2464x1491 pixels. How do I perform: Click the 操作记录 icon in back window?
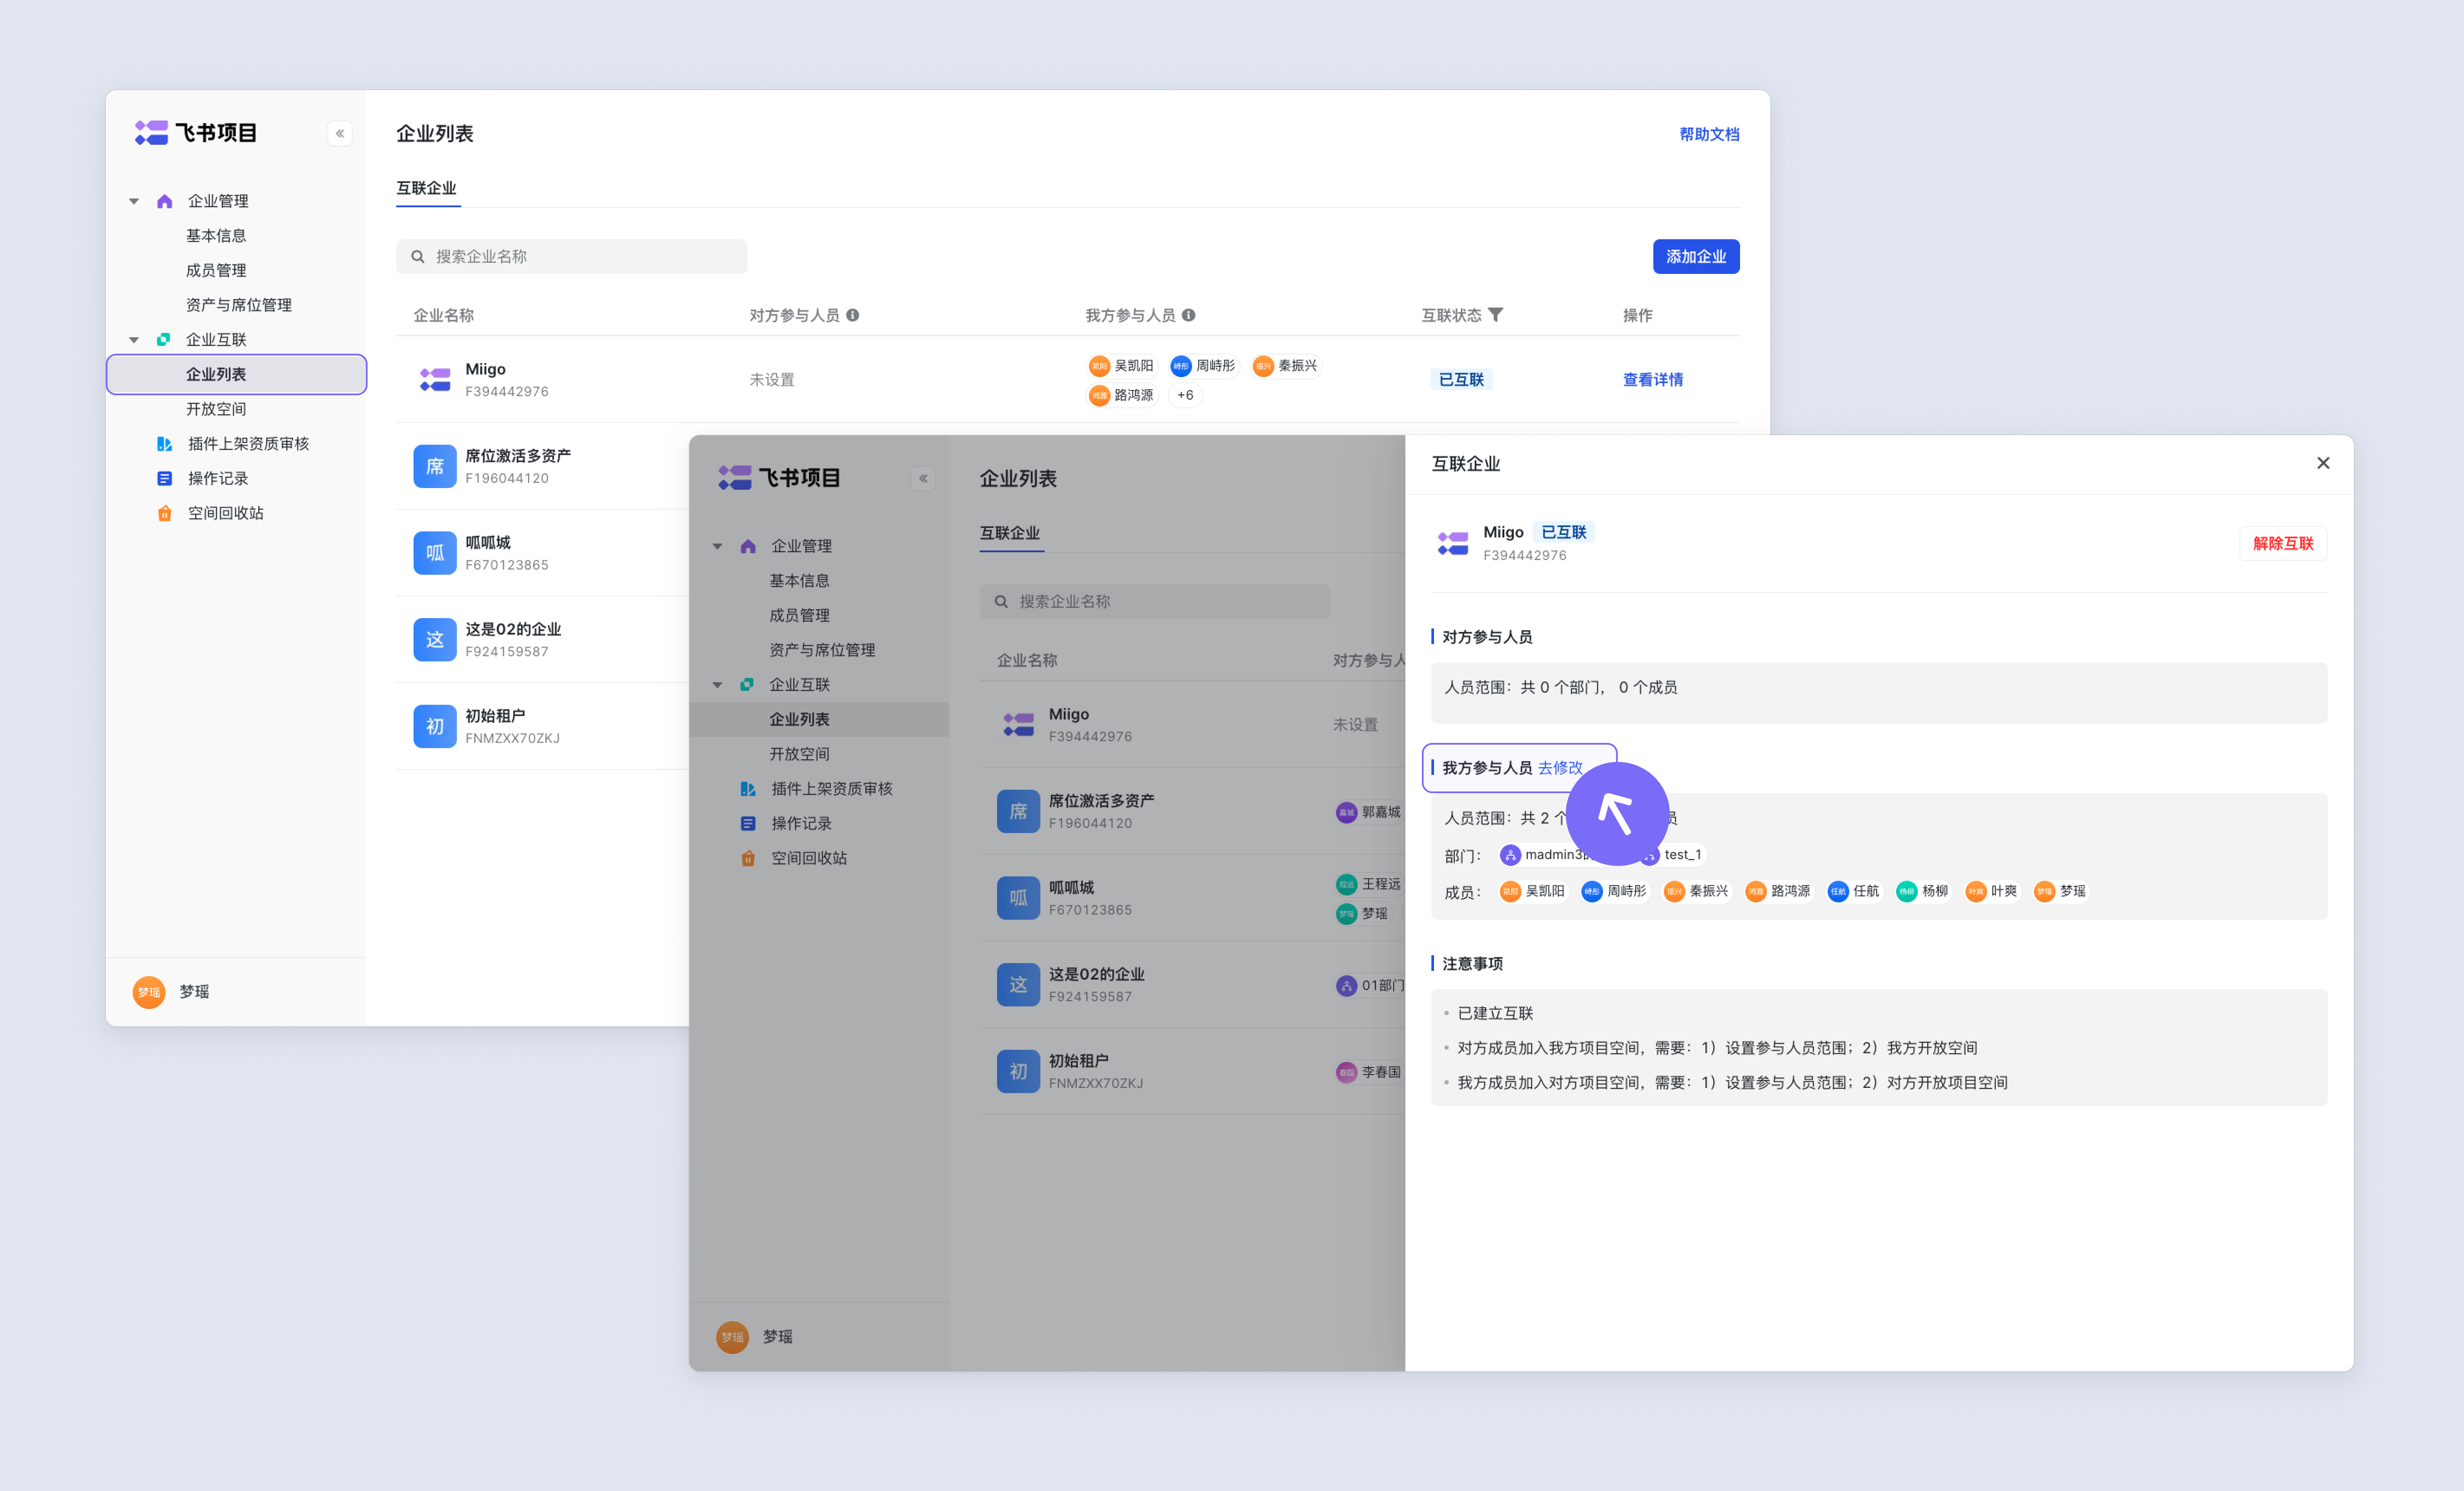[x=165, y=479]
